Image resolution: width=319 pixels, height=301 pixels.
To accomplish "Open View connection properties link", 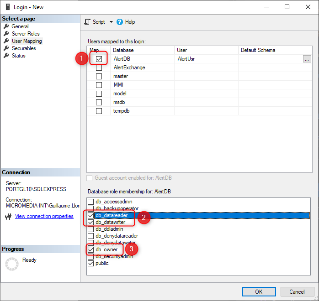I will 44,216.
